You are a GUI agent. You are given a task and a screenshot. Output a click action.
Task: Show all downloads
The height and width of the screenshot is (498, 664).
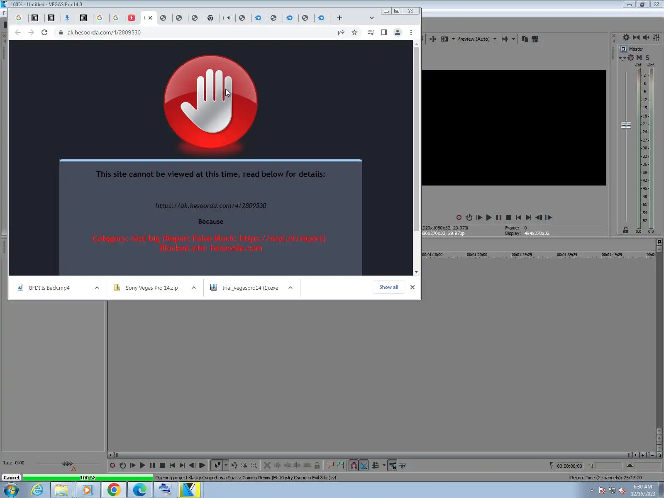(x=388, y=287)
